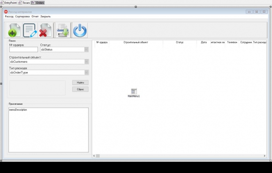Image resolution: width=272 pixels, height=173 pixels.
Task: Expand the cbOrderType dropdown
Action: coord(86,72)
